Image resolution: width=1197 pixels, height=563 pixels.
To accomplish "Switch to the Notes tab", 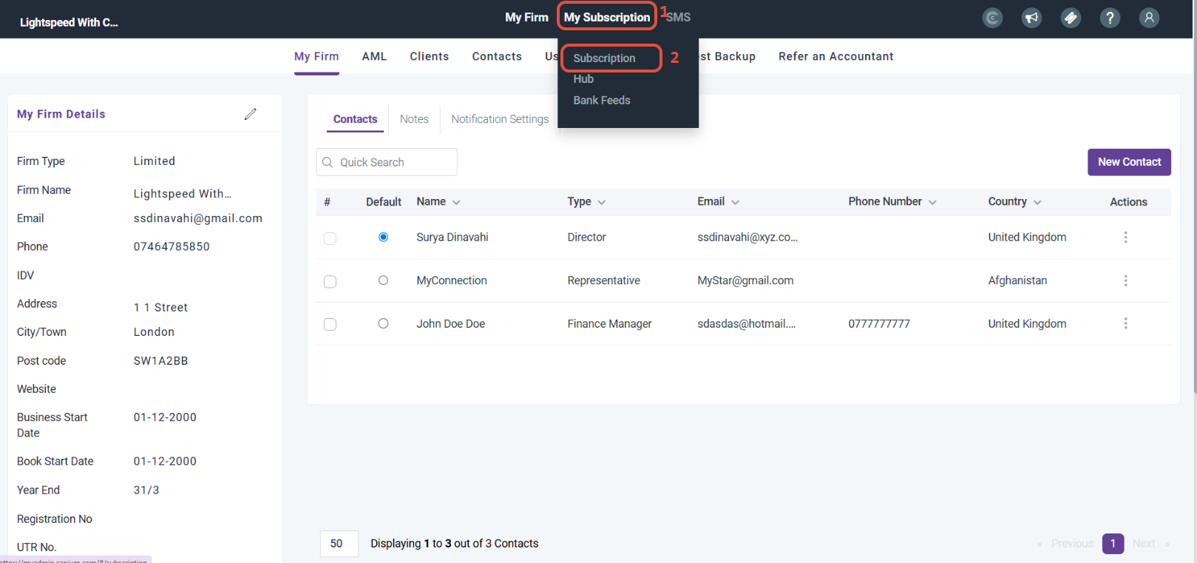I will pyautogui.click(x=414, y=119).
